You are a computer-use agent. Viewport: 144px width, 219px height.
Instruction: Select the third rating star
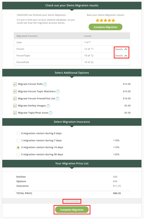[x=105, y=21]
